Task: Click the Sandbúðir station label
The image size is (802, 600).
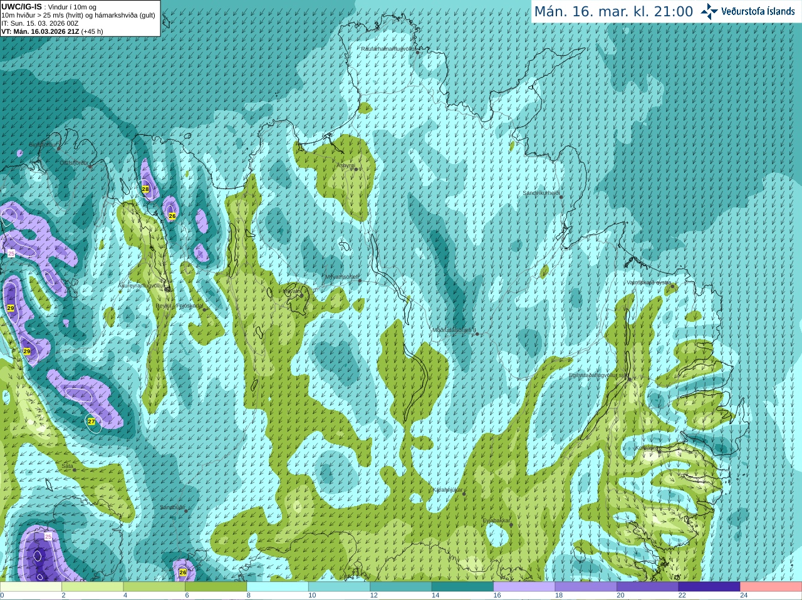Action: [172, 507]
